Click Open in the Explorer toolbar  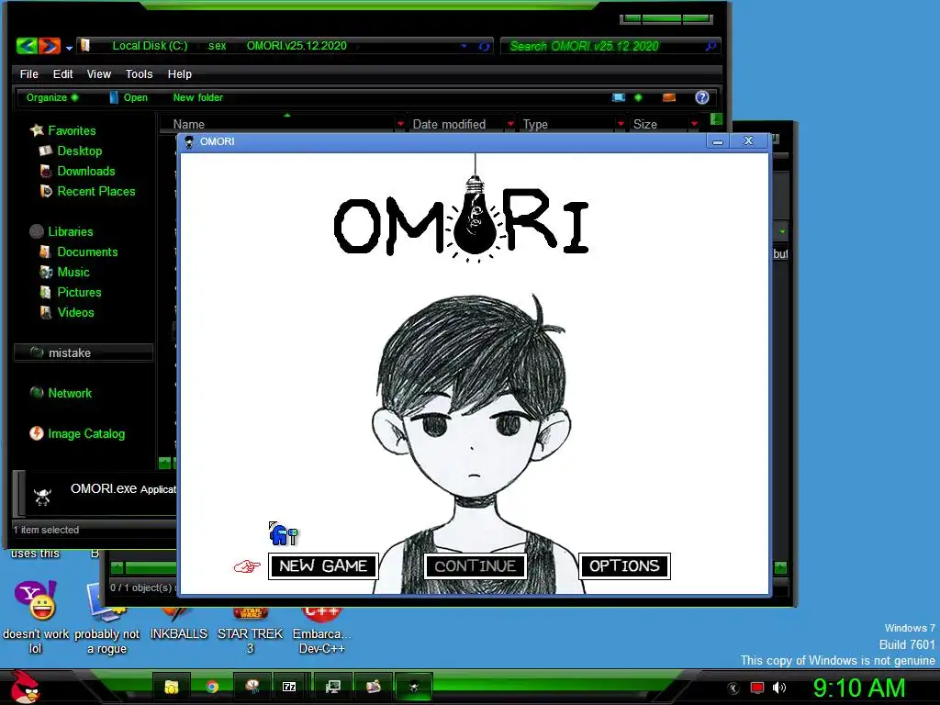pyautogui.click(x=129, y=97)
